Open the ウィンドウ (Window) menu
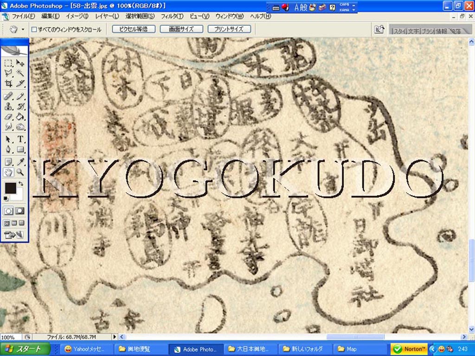 coord(230,16)
